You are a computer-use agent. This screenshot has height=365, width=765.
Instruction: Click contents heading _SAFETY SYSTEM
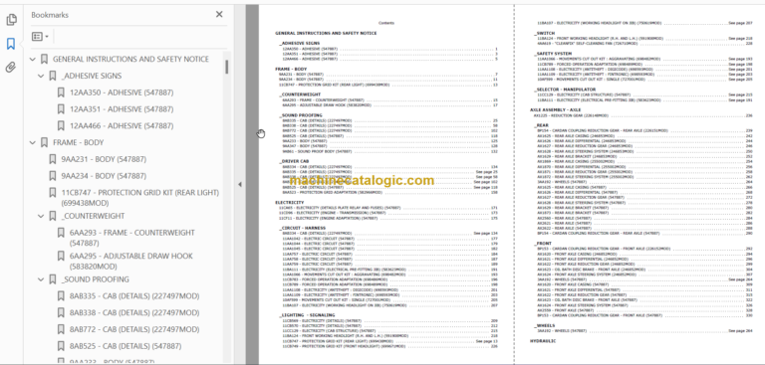553,54
